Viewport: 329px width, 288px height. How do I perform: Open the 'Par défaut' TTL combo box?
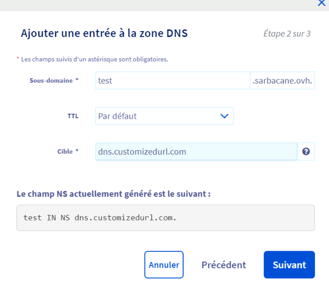pyautogui.click(x=158, y=116)
